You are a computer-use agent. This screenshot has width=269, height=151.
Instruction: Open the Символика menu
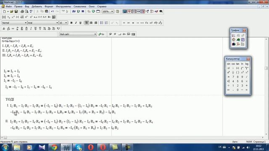pos(80,7)
